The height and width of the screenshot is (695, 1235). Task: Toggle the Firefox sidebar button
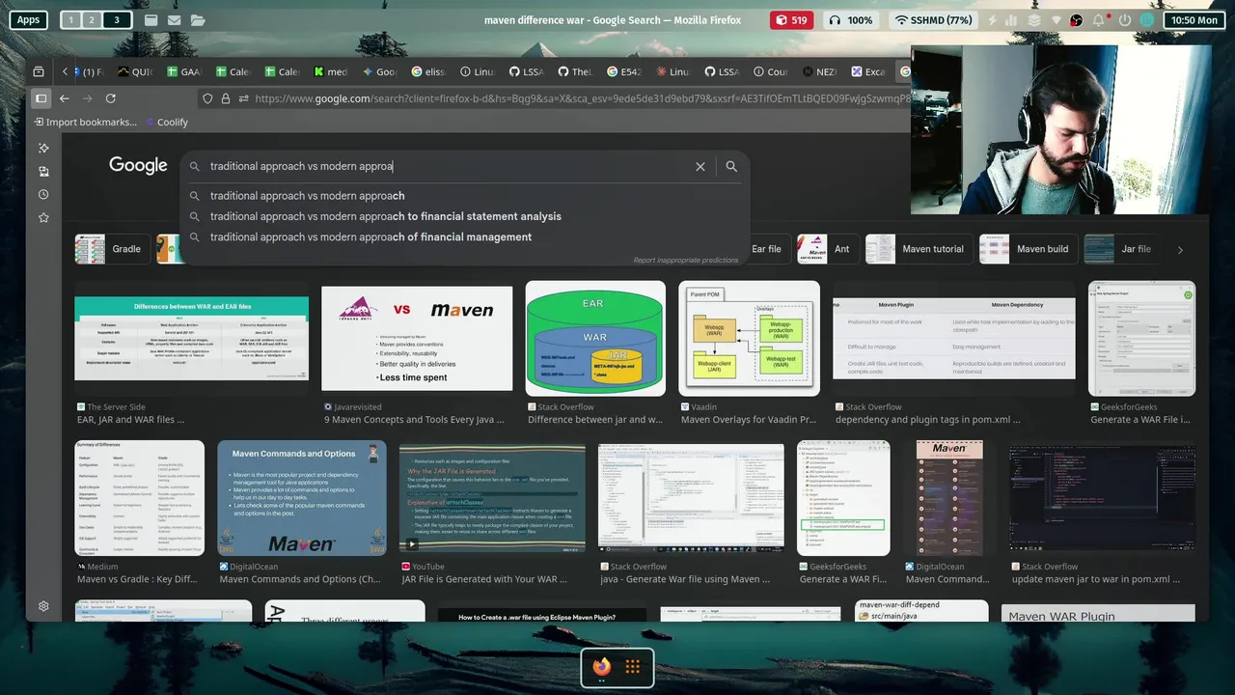point(41,98)
